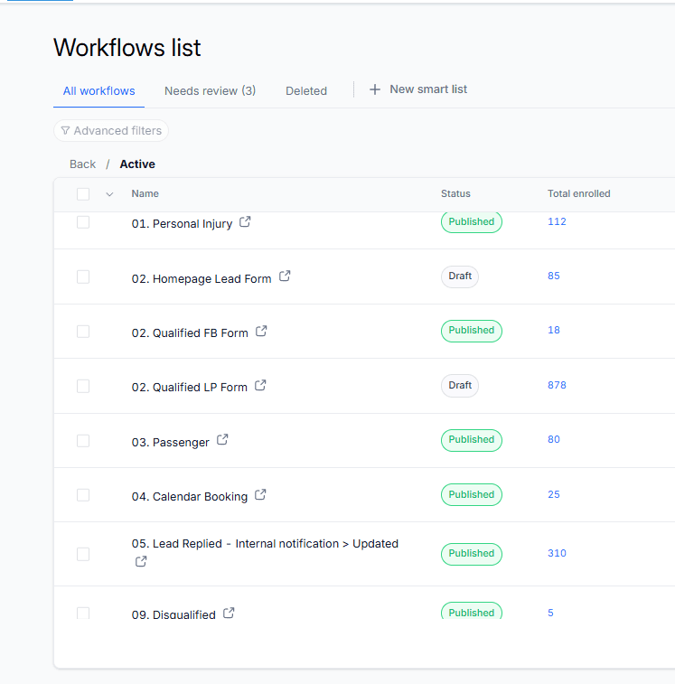675x684 pixels.
Task: Open 02. Qualified LP Form external link icon
Action: 260,386
